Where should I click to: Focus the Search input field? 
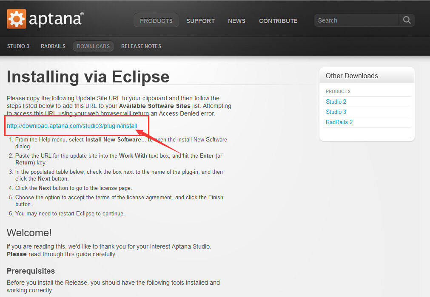356,20
